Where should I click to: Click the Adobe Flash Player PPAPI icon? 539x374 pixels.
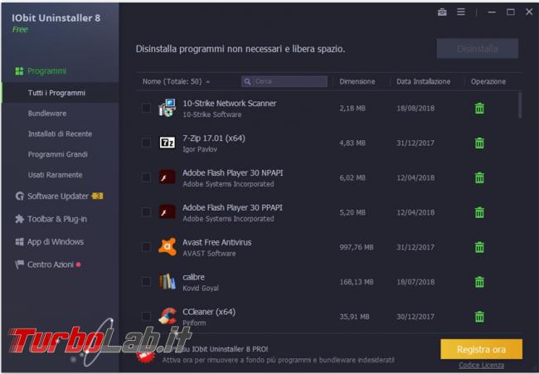tap(168, 212)
